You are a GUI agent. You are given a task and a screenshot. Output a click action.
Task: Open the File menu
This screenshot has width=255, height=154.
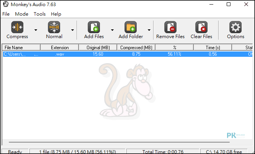click(6, 14)
